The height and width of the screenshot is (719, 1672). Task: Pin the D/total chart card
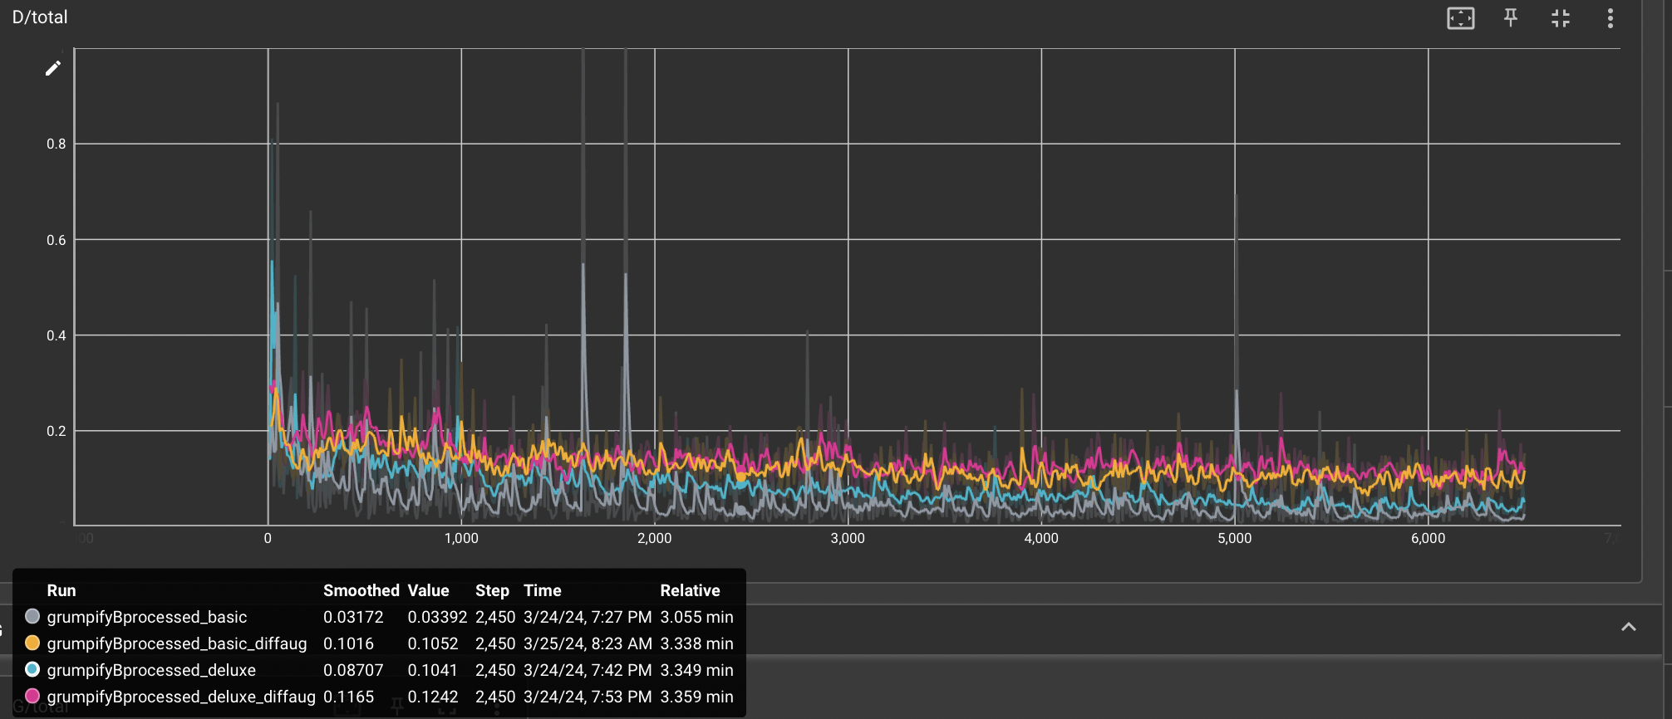click(1511, 18)
